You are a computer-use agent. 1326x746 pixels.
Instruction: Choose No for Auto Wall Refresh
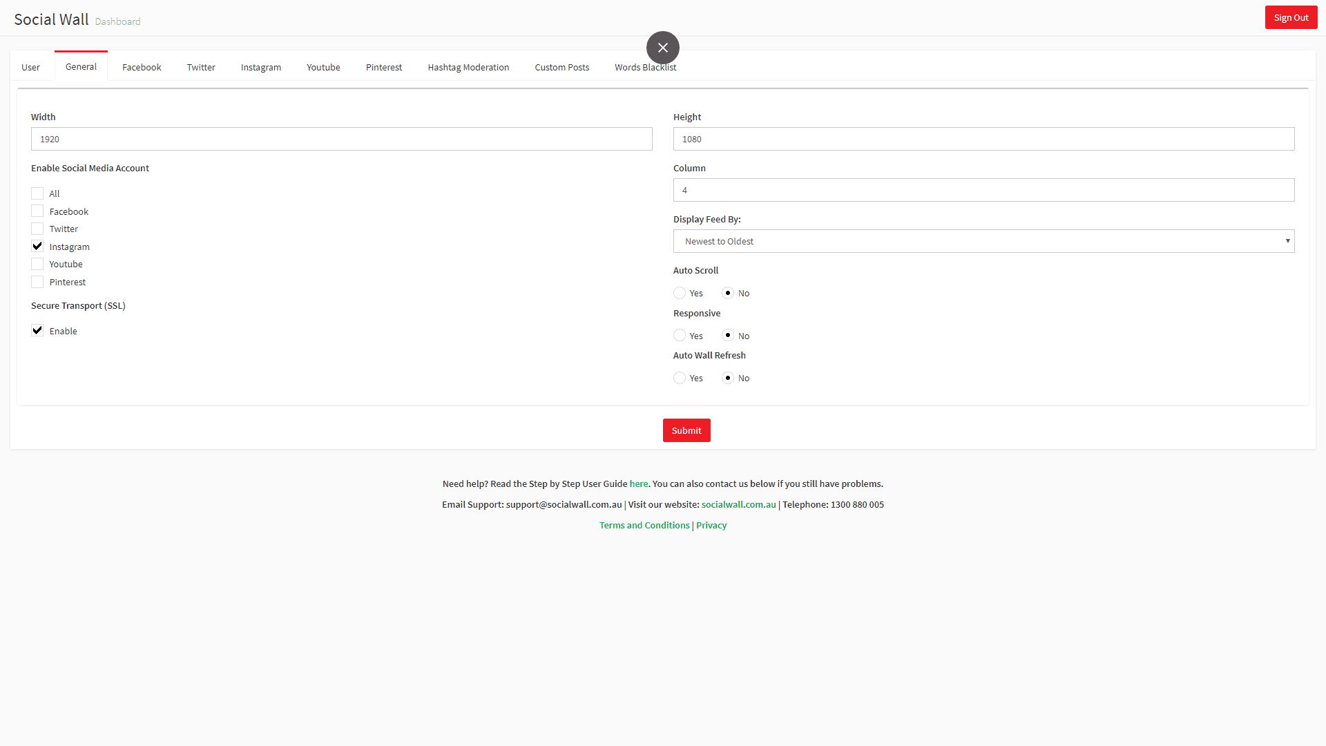tap(728, 378)
